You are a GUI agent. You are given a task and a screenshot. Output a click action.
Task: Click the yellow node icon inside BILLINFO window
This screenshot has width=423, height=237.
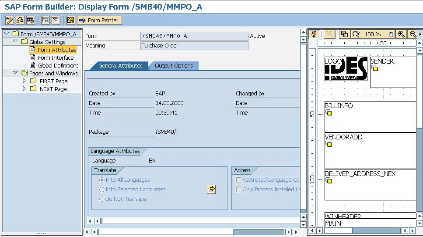(329, 112)
